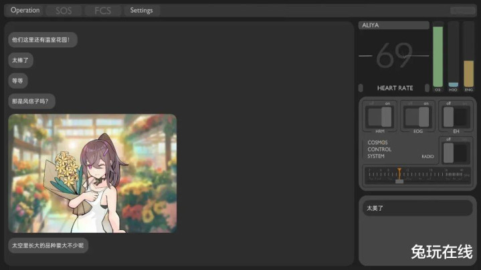The width and height of the screenshot is (481, 270).
Task: Click the orange radio frequency tuner marker
Action: pos(399,174)
